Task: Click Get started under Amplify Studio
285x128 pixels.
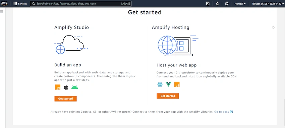Action: pyautogui.click(x=65, y=99)
